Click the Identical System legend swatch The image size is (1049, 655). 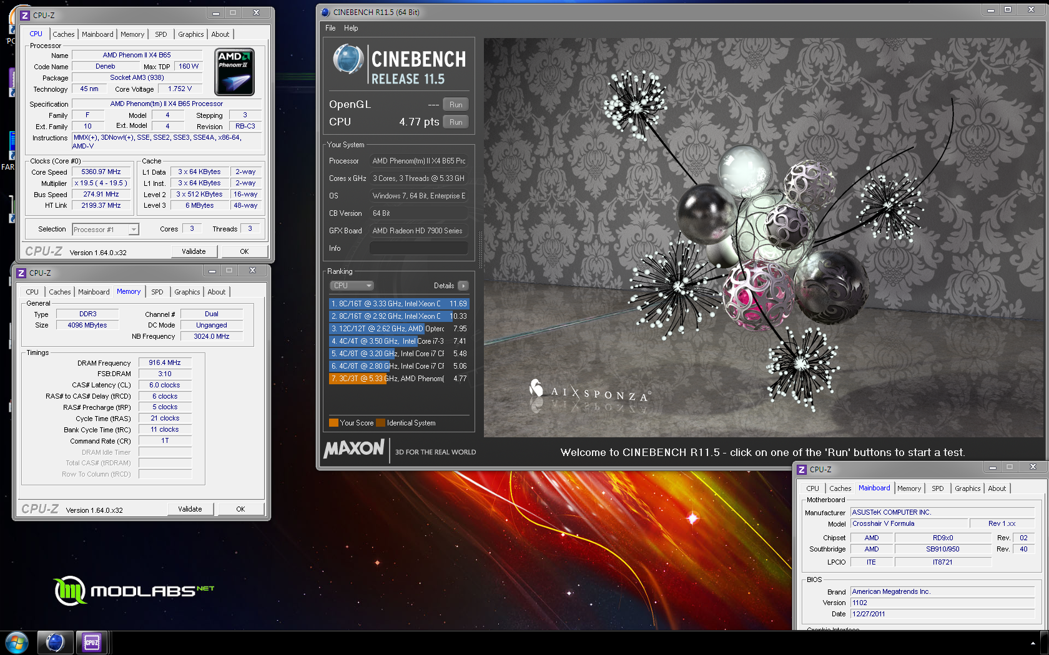point(380,423)
